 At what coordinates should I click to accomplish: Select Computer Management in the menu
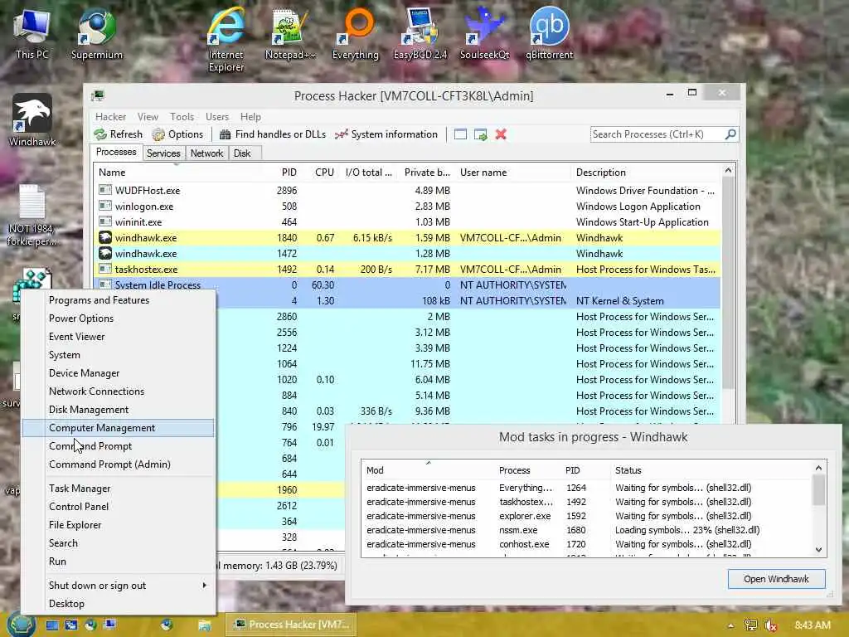coord(118,428)
